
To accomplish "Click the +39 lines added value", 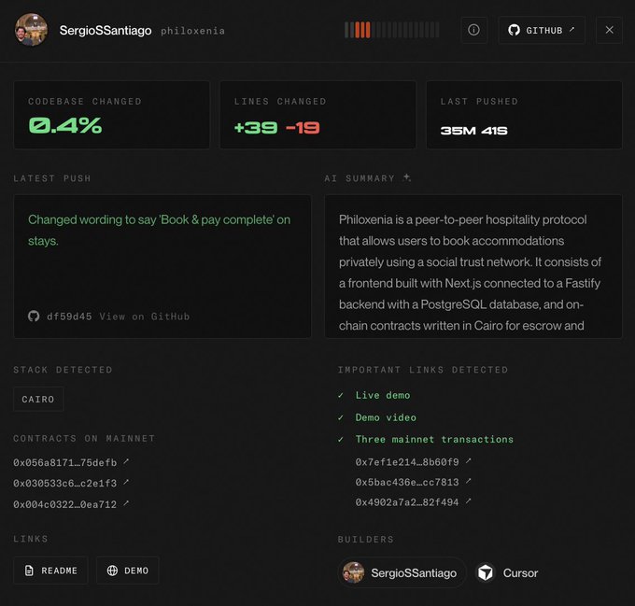I will tap(256, 128).
